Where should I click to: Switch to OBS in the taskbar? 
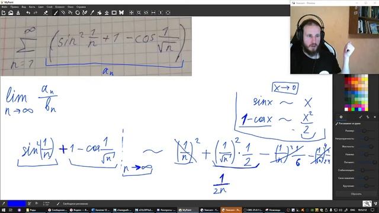[x=253, y=210]
